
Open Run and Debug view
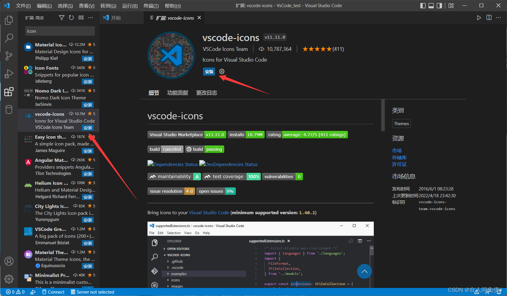pos(9,73)
